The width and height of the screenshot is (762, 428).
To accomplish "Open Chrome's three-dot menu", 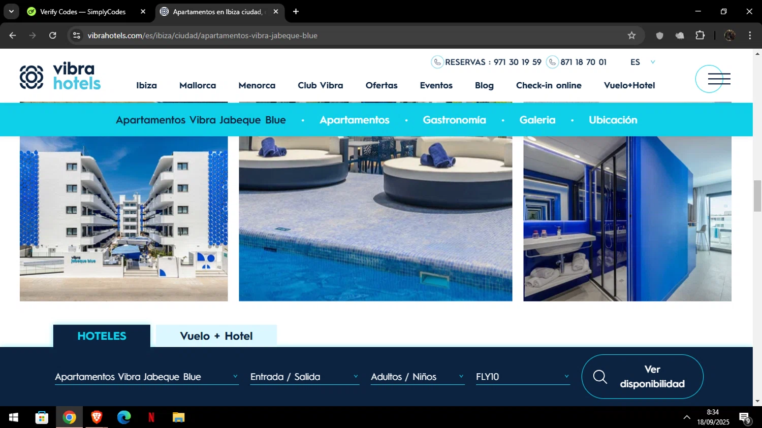I will tap(750, 36).
